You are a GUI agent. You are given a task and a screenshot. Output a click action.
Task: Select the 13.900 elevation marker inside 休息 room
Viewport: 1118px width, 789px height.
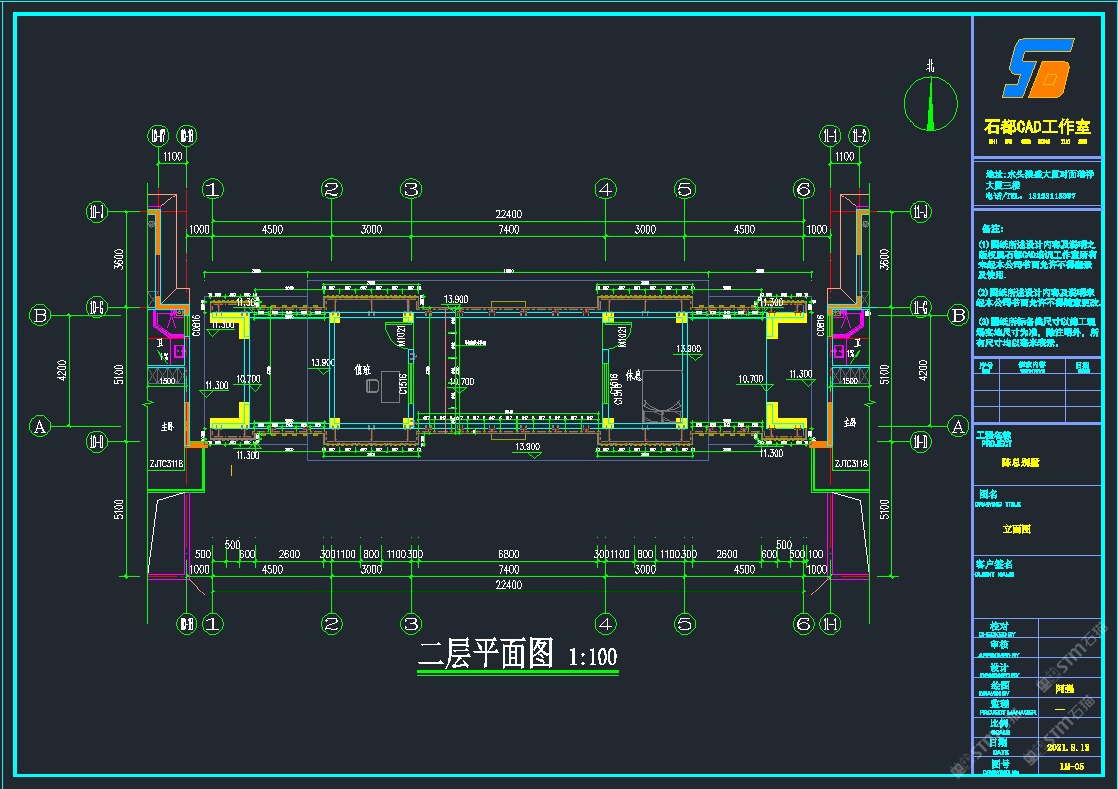pos(688,349)
